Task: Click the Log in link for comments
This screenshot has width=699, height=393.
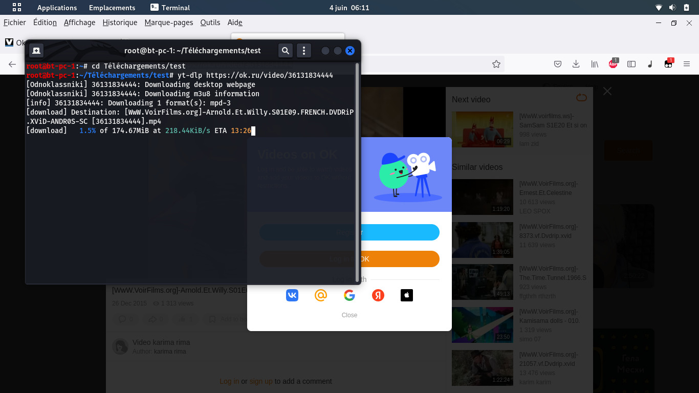Action: pyautogui.click(x=229, y=381)
